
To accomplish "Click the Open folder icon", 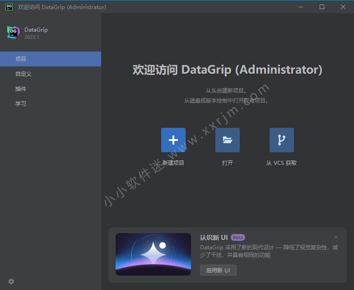I will 228,140.
